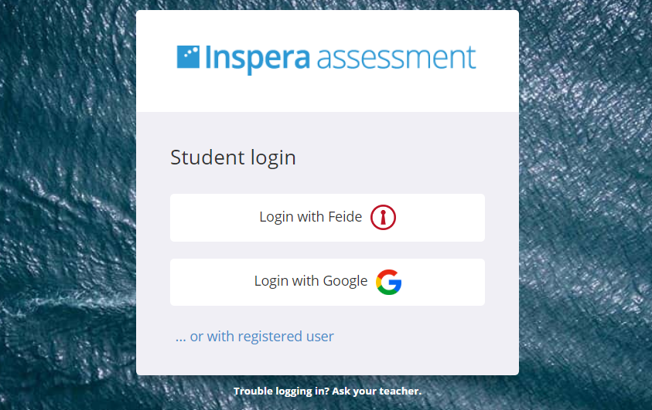
Task: Click the red Feide keyhole icon
Action: [x=383, y=218]
